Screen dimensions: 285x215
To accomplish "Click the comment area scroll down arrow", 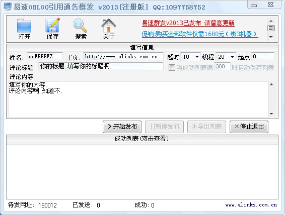I will 271,114.
